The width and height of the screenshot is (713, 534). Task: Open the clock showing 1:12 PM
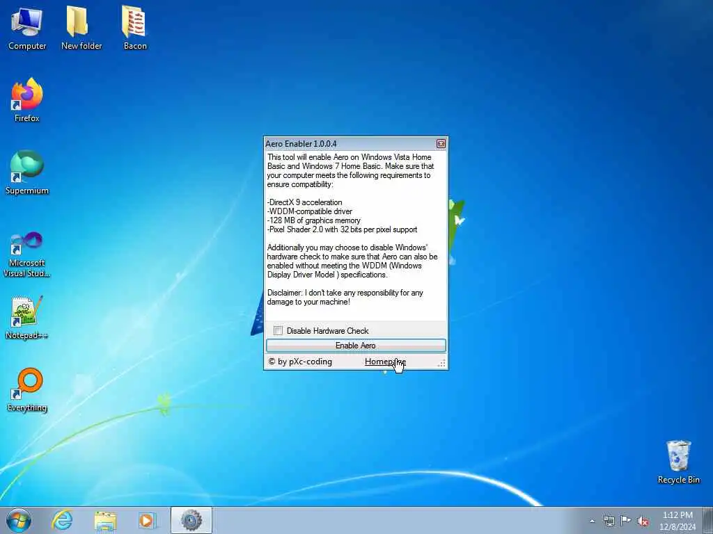point(677,521)
